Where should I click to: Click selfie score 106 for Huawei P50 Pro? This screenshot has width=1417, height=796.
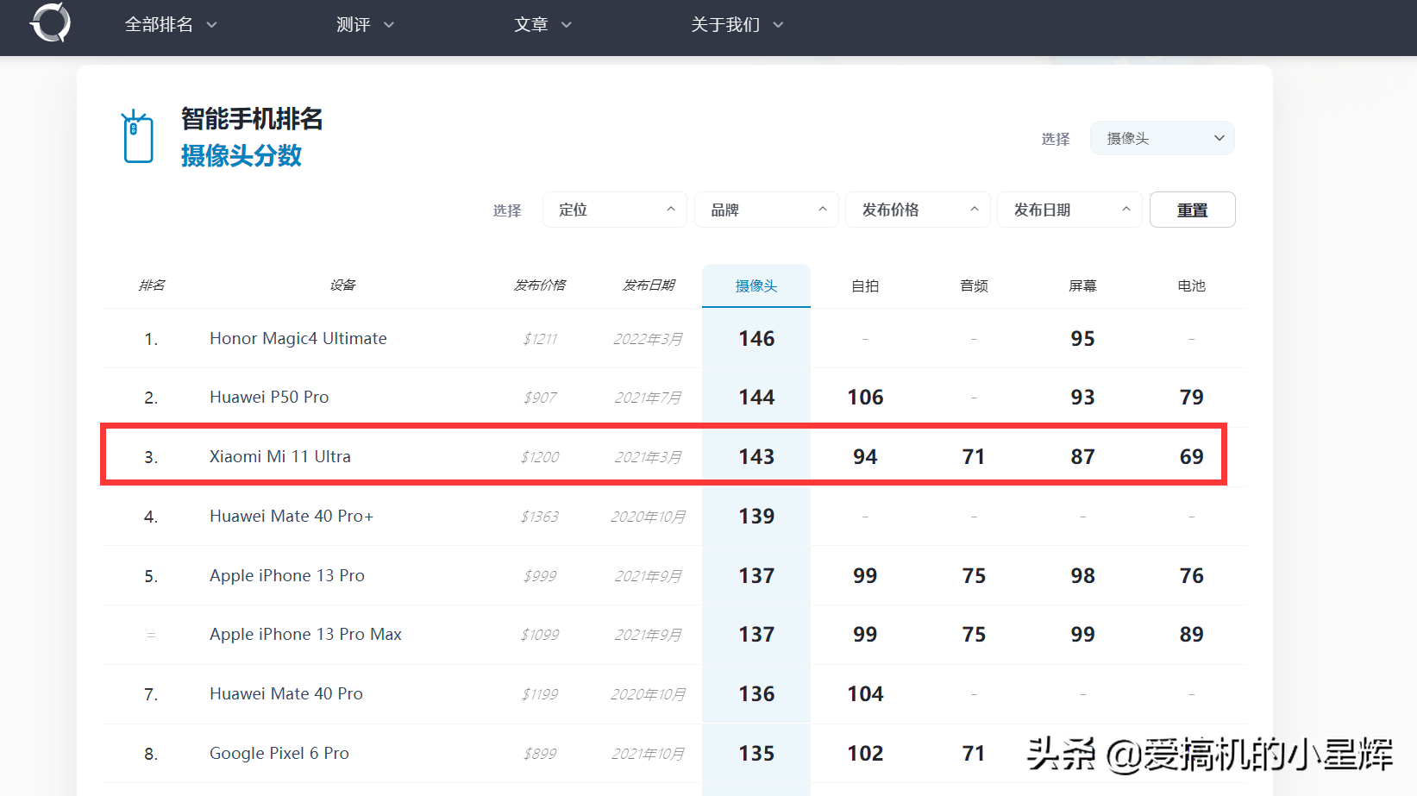point(865,397)
